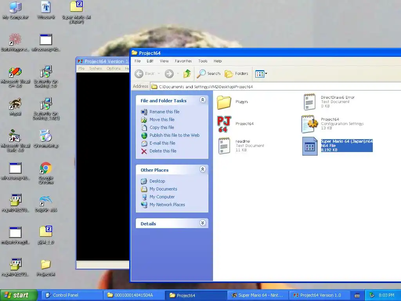
Task: Open System menu in Project64 emulator window
Action: pos(96,68)
